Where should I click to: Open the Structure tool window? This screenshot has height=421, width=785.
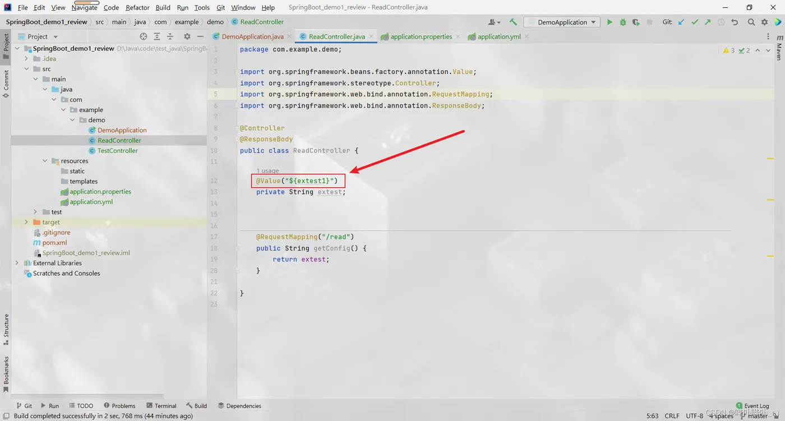point(6,330)
